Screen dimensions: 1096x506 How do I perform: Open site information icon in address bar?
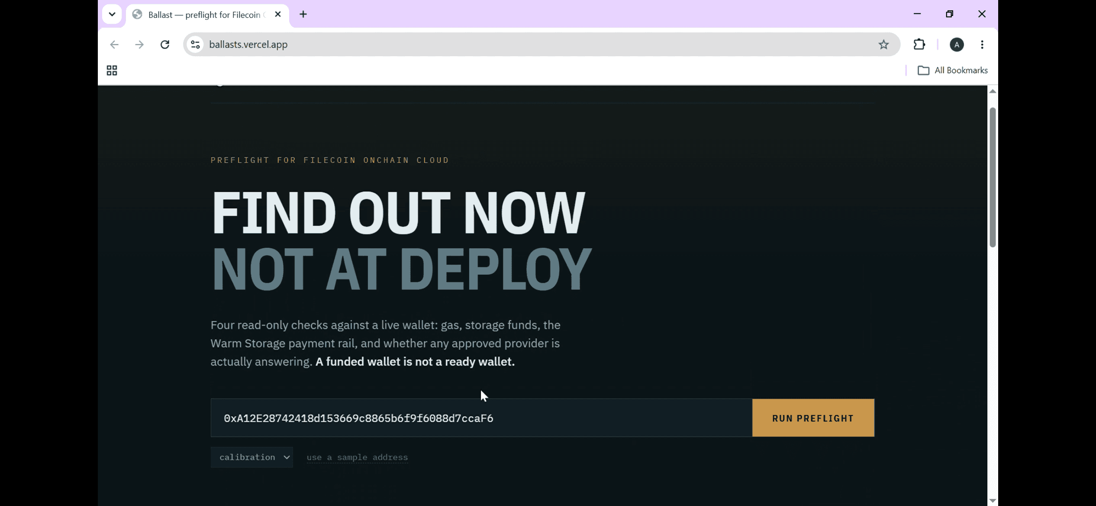coord(196,45)
